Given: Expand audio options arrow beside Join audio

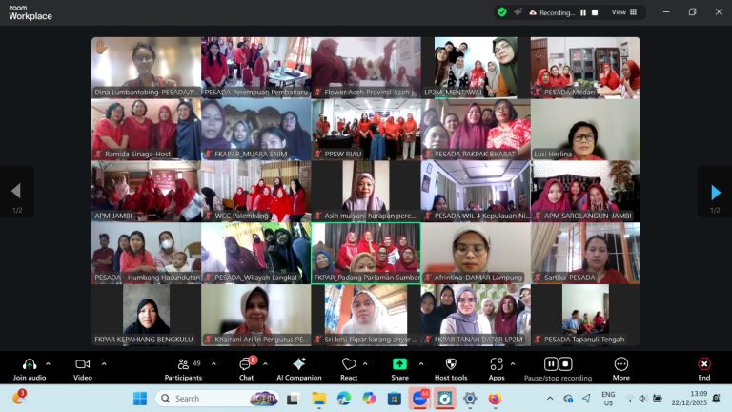Looking at the screenshot, I should coord(51,363).
